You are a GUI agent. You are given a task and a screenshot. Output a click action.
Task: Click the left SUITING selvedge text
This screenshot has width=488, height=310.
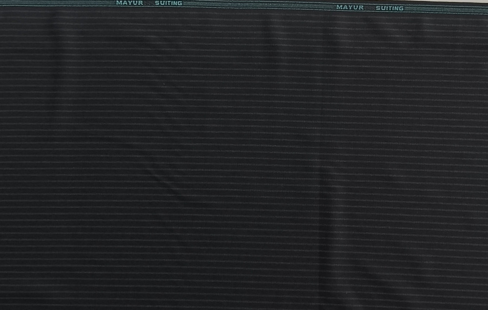coord(168,3)
